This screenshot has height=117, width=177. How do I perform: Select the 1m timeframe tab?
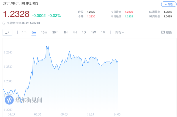click(x=24, y=33)
